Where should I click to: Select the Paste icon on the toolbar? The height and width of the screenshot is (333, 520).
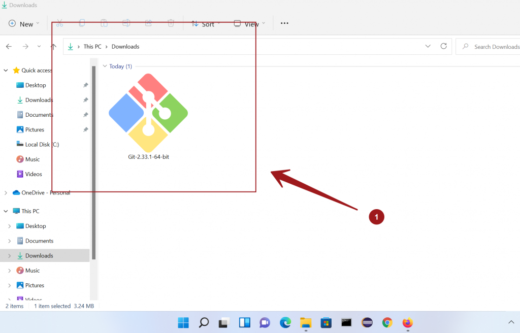(x=104, y=23)
